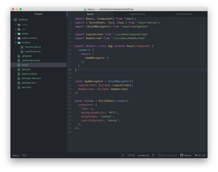Open package.json from the tree
This screenshot has height=172, width=218.
(29, 83)
